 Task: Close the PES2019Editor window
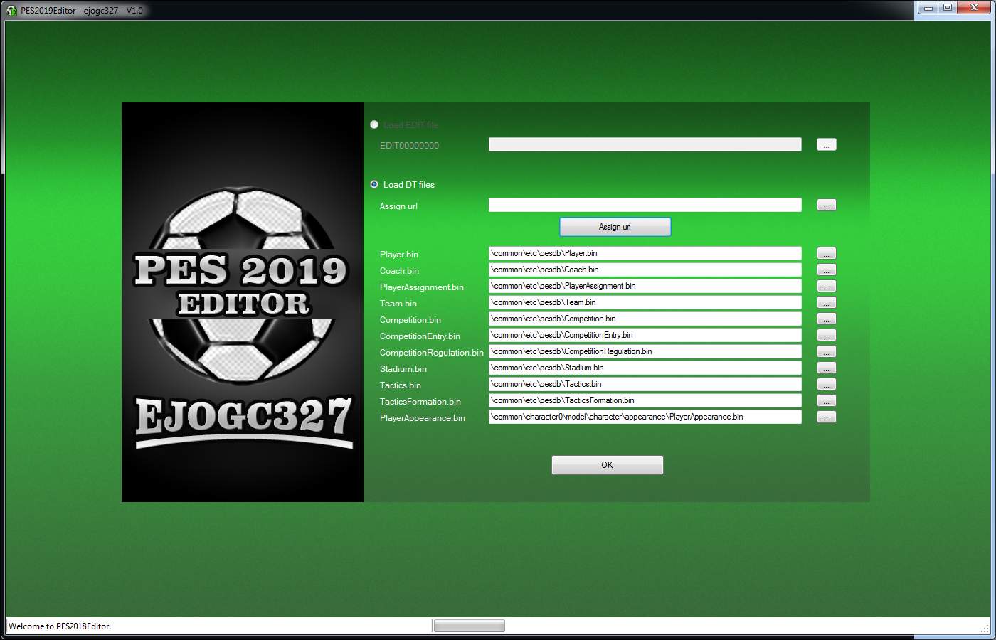(x=974, y=8)
